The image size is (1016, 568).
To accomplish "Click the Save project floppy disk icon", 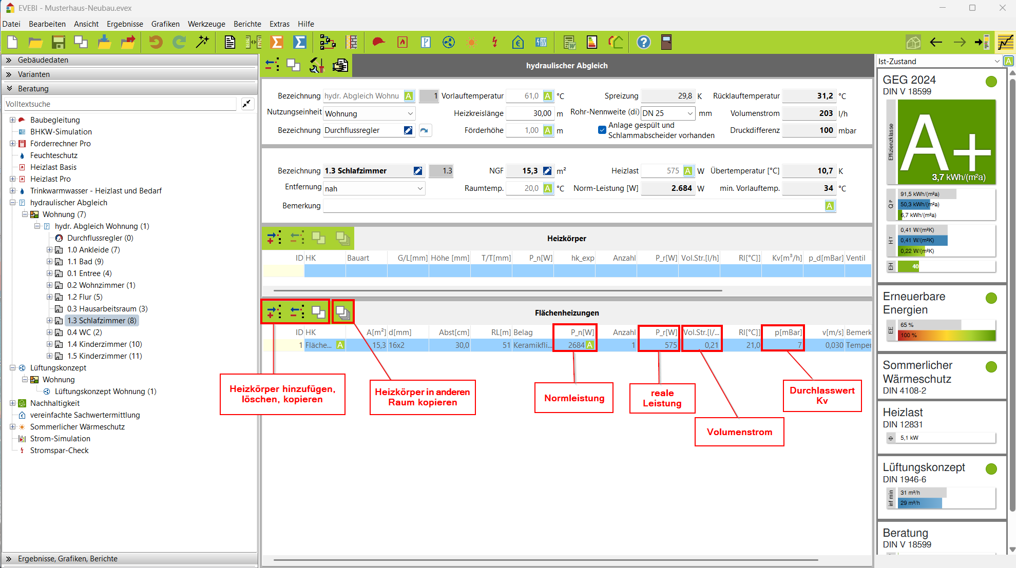I will (58, 42).
